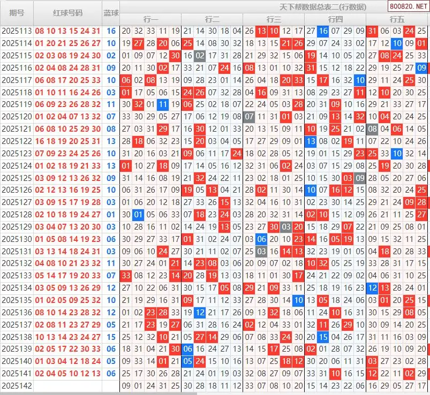Screen dimensions: 430x395
Task: Select blue-highlighted 12 in 行五 of row 2025134
Action: tap(372, 287)
